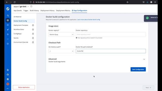Click the green checkmark in the toast notification
Viewport: 162px width, 91px height.
147,18
